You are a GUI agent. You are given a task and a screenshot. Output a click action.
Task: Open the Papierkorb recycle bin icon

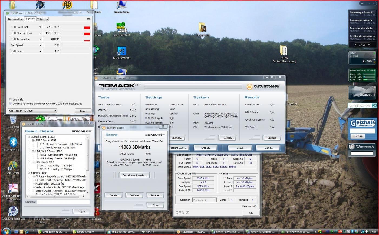point(13,120)
